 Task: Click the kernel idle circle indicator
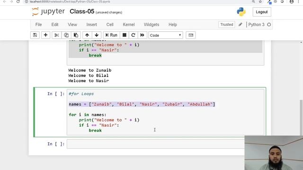click(x=269, y=25)
